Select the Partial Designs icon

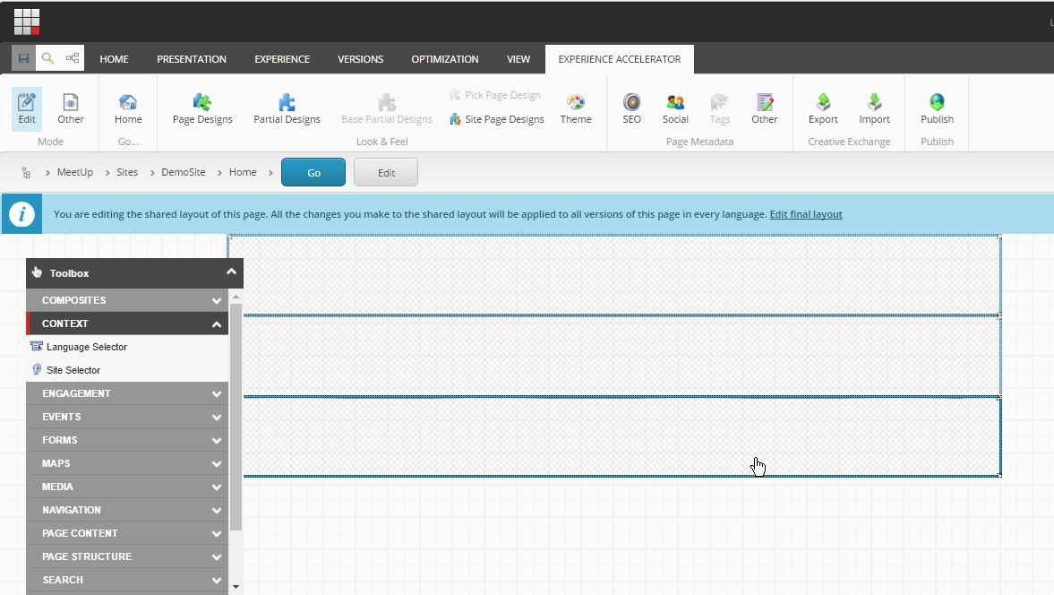point(287,108)
